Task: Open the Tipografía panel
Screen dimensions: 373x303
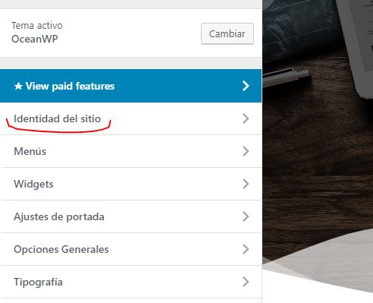Action: click(130, 282)
